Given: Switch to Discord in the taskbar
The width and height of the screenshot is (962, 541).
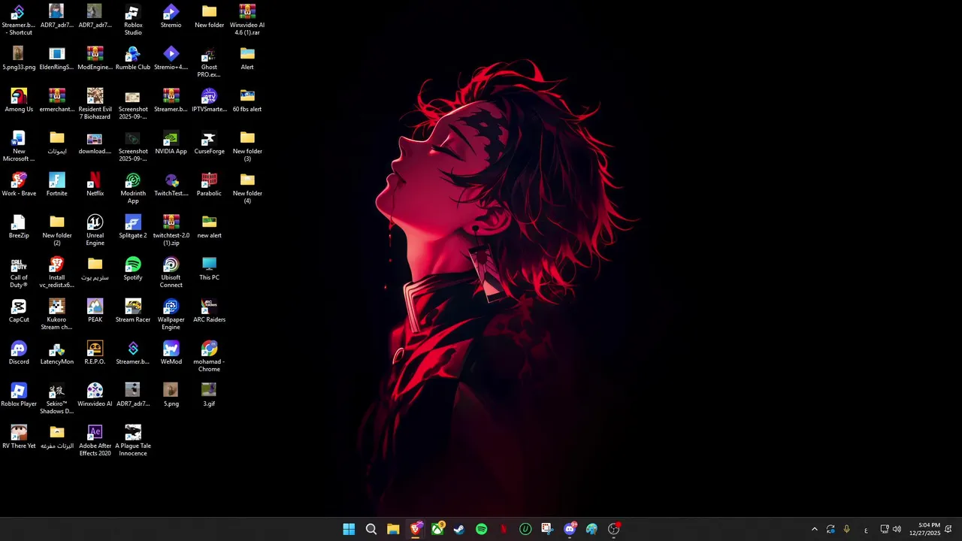Looking at the screenshot, I should (570, 529).
